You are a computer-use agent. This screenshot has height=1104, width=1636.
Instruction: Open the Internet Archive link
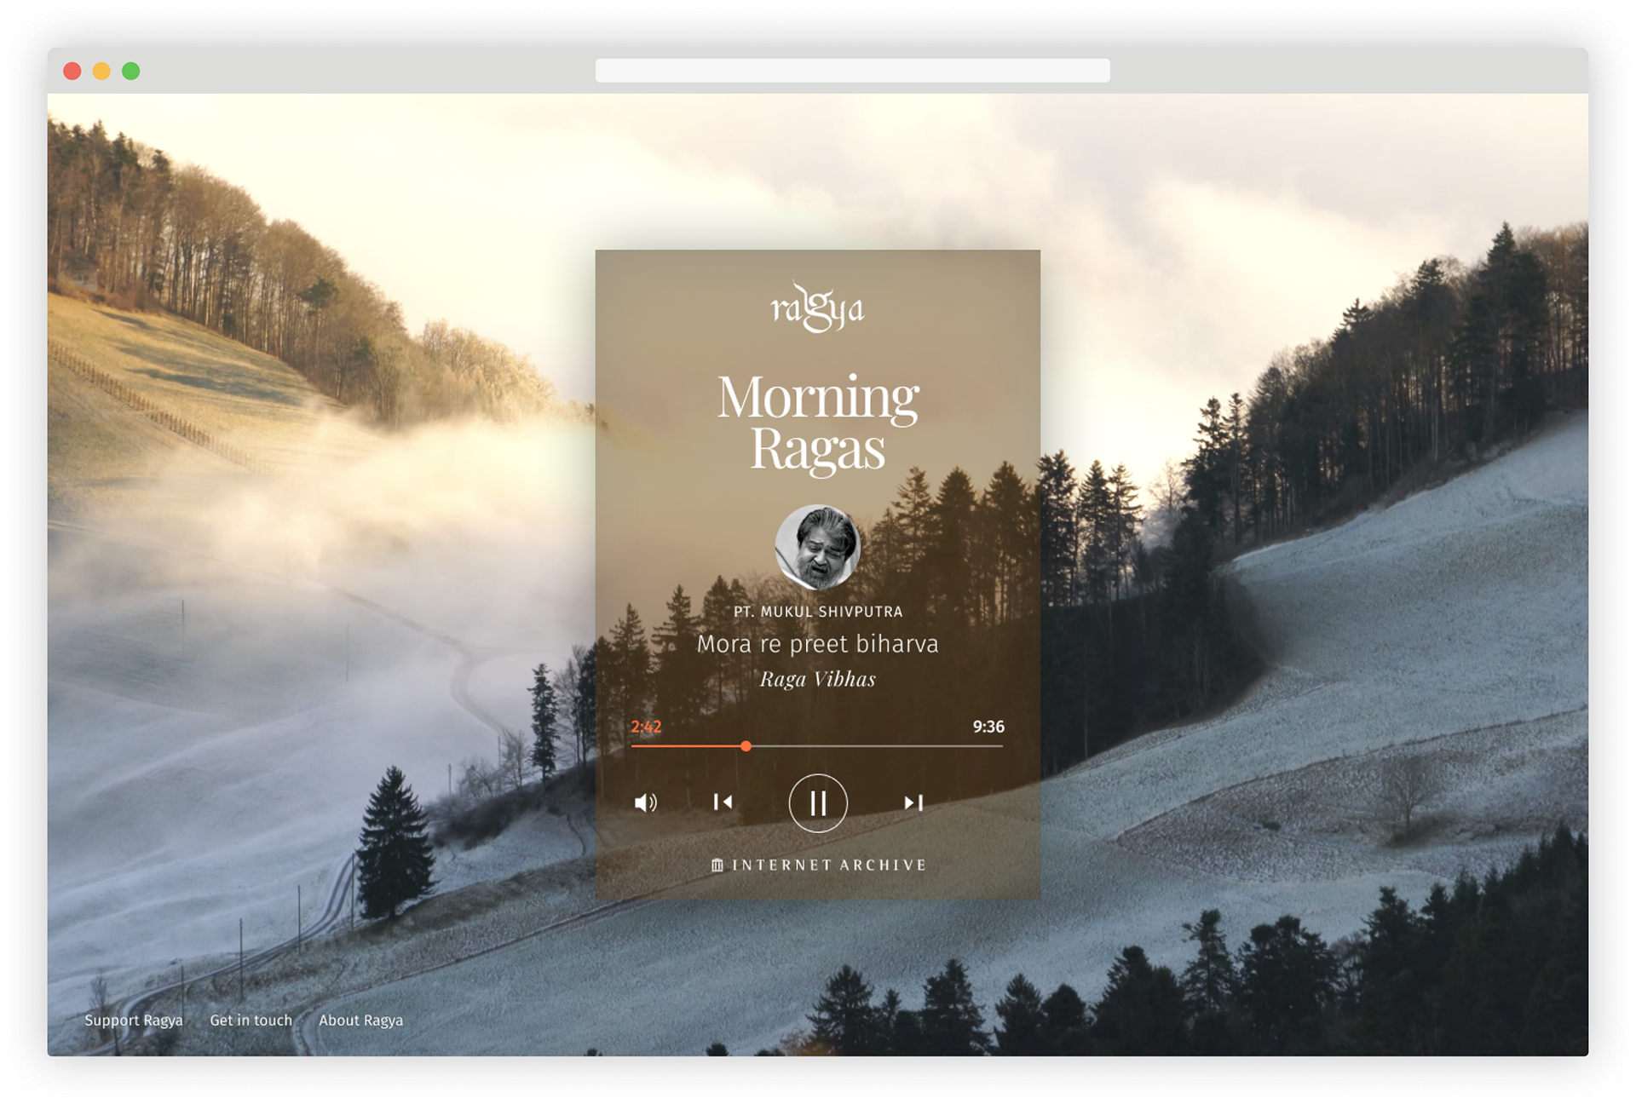coord(828,865)
